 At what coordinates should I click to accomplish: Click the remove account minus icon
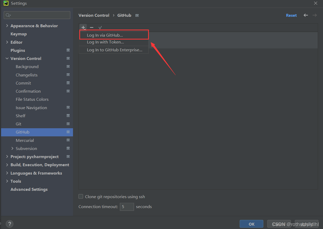[91, 27]
